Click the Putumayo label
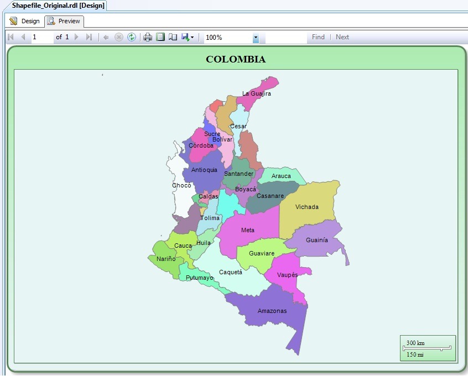The width and height of the screenshot is (468, 376). coord(199,278)
